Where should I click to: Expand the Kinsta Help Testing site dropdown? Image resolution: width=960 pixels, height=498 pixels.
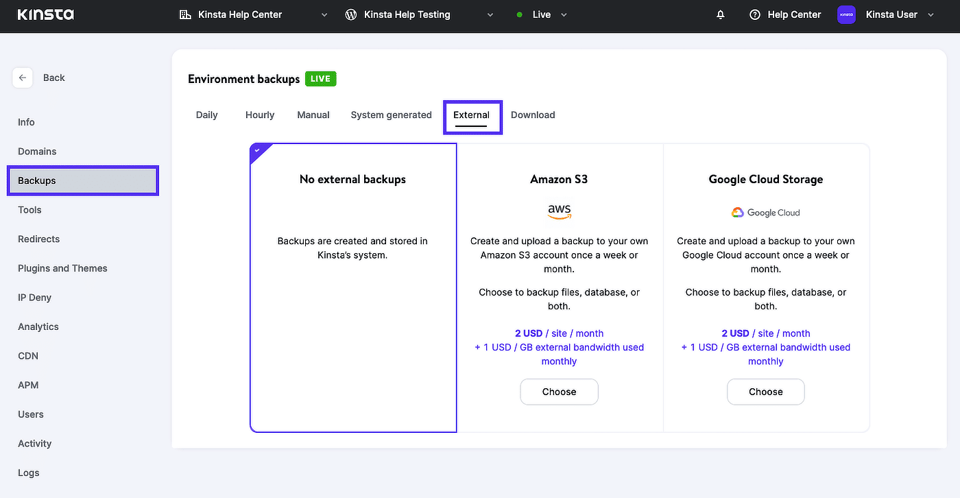point(490,14)
